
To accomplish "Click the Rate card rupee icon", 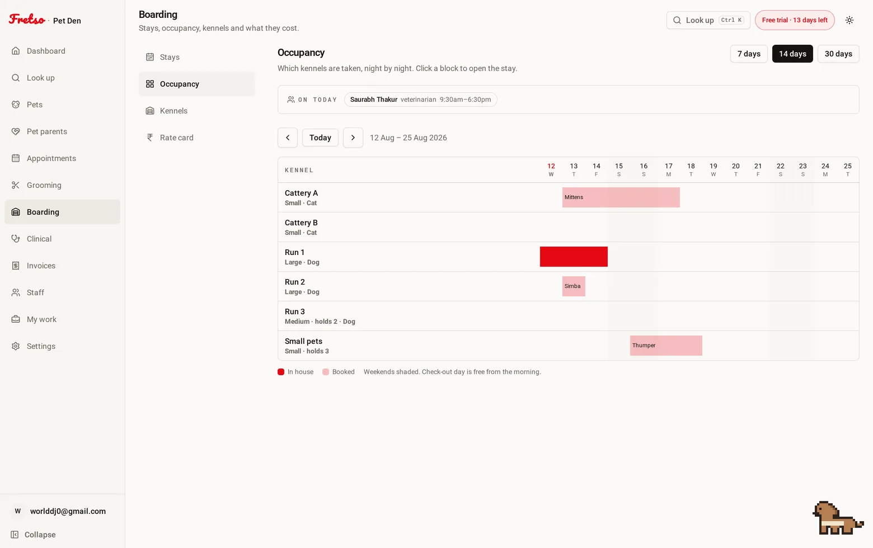I will click(x=150, y=138).
